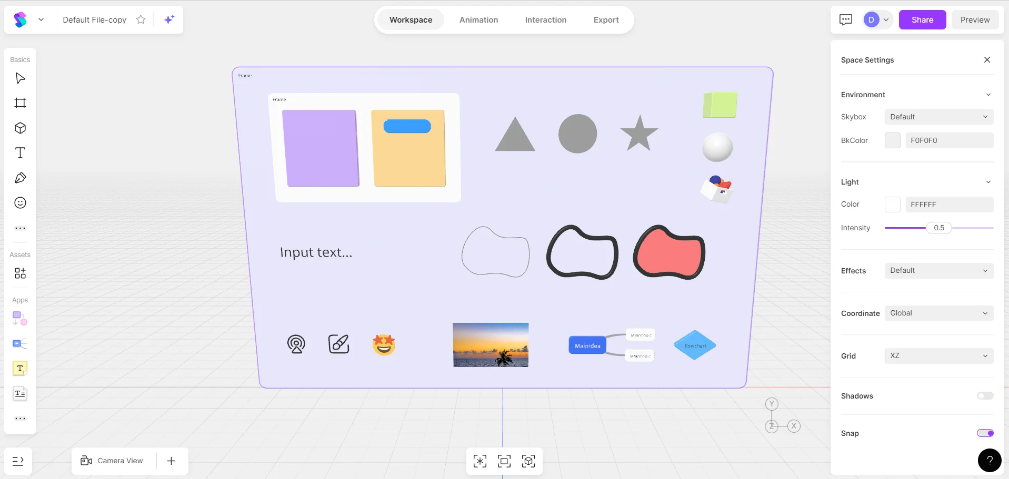Viewport: 1009px width, 479px height.
Task: Open the rich text app icon
Action: [20, 394]
